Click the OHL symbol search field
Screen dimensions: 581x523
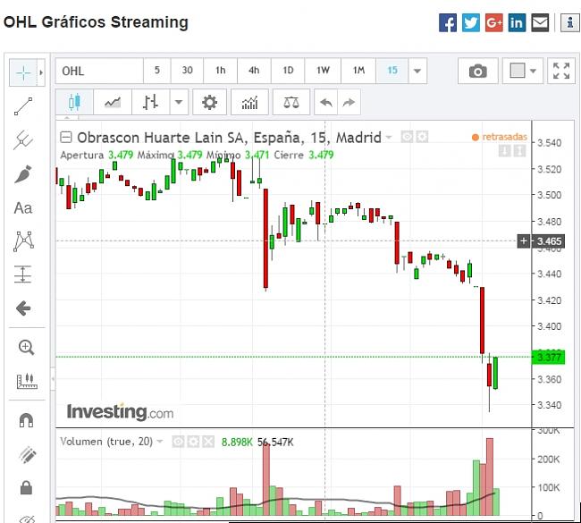[99, 71]
